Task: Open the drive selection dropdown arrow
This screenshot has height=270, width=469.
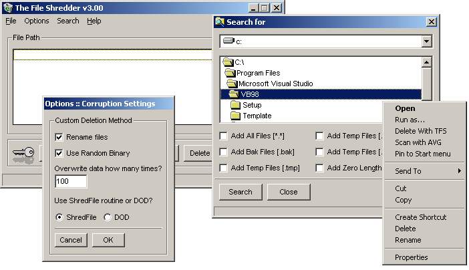Action: pyautogui.click(x=426, y=41)
